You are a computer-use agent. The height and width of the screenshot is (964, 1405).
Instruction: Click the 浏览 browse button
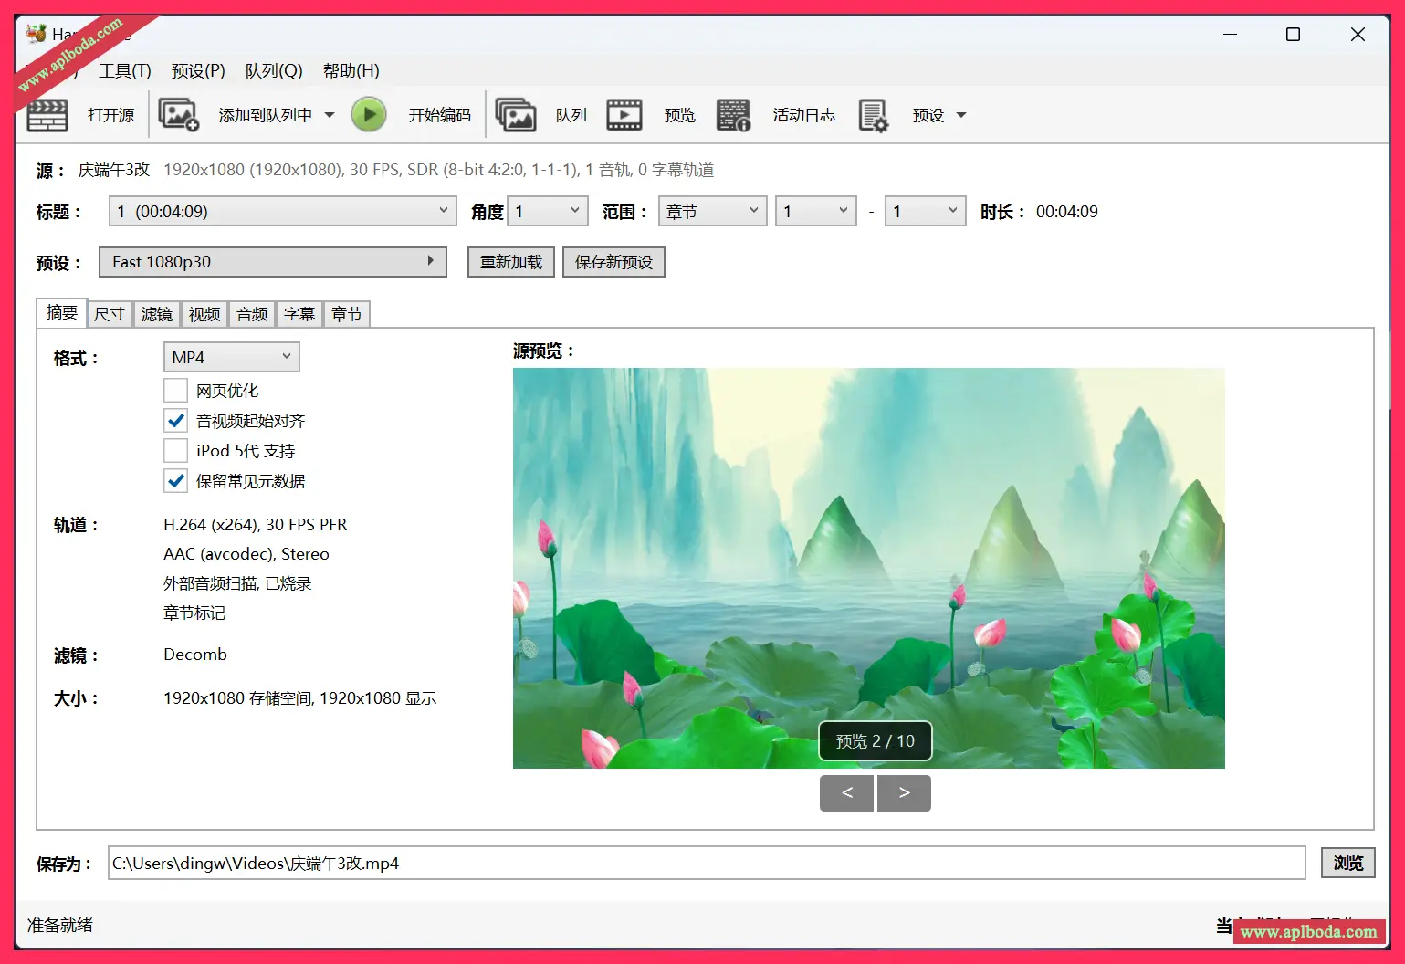(x=1347, y=863)
